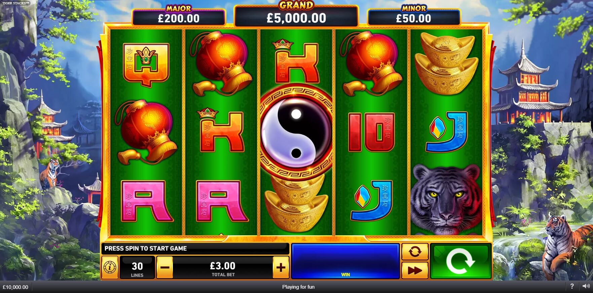Select the Grand jackpot £5,000.00 display
This screenshot has height=293, width=593.
coord(296,15)
